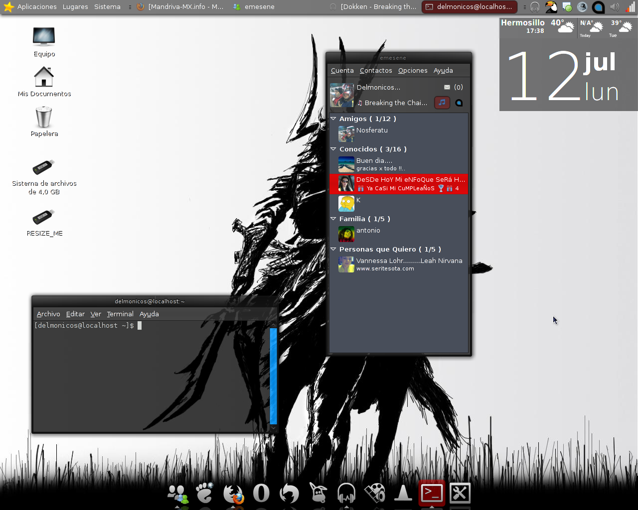The image size is (638, 510).
Task: Click the volume speaker icon in top panel
Action: point(615,7)
